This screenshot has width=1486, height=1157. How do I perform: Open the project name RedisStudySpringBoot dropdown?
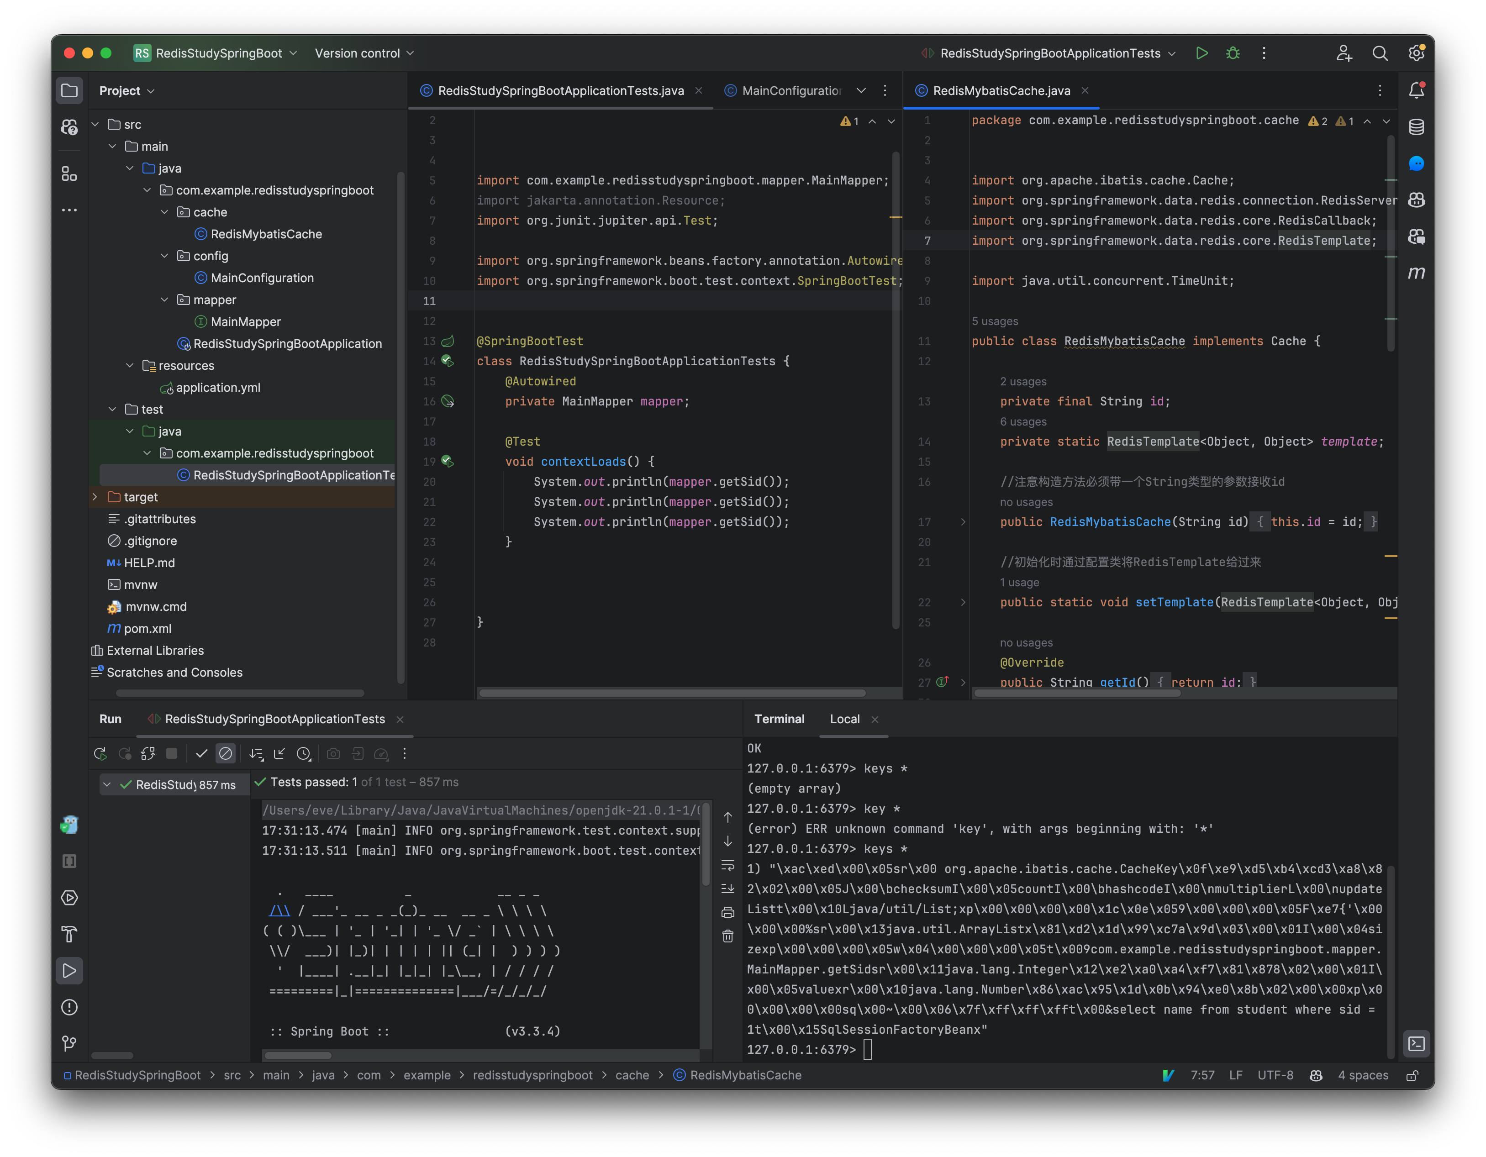(x=216, y=53)
